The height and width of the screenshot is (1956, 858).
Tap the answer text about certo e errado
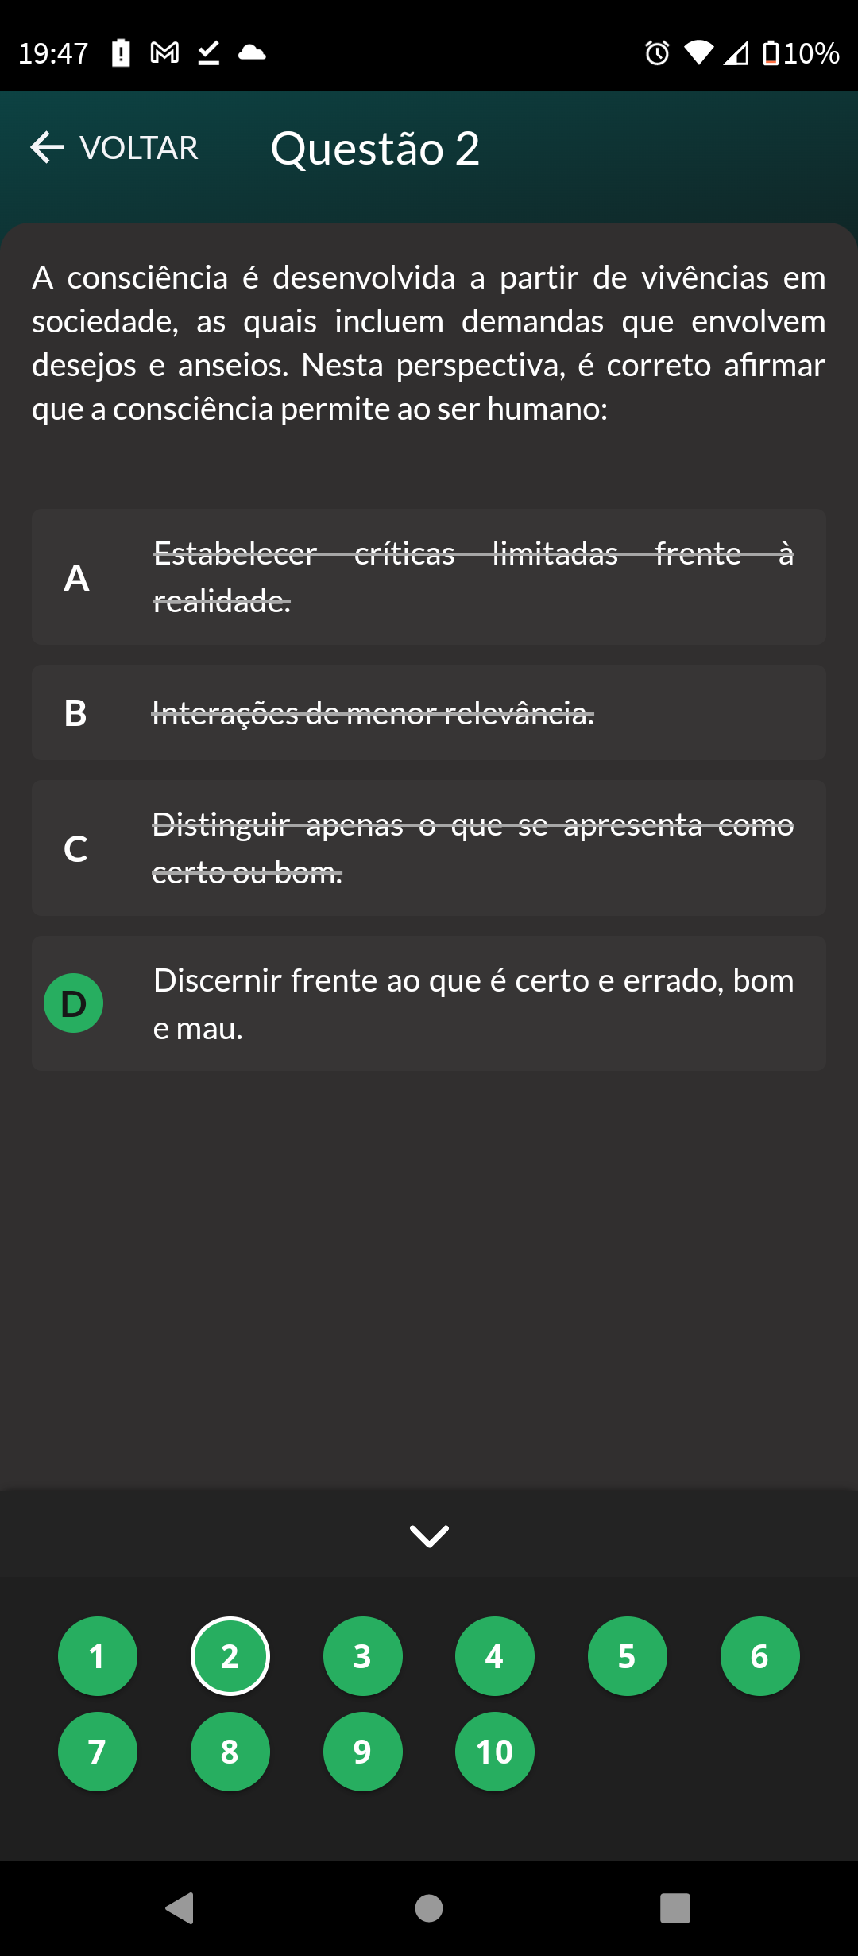coord(473,1003)
